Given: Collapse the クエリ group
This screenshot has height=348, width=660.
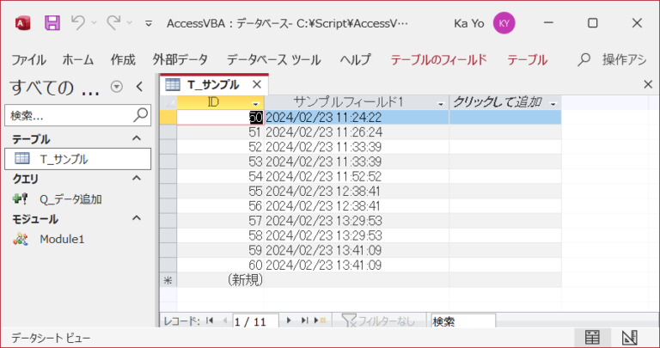Looking at the screenshot, I should [137, 179].
